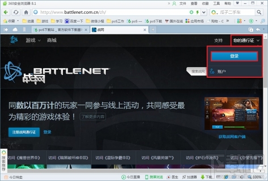Click the cloud icon on tab bar
This screenshot has height=181, width=268.
(15, 30)
